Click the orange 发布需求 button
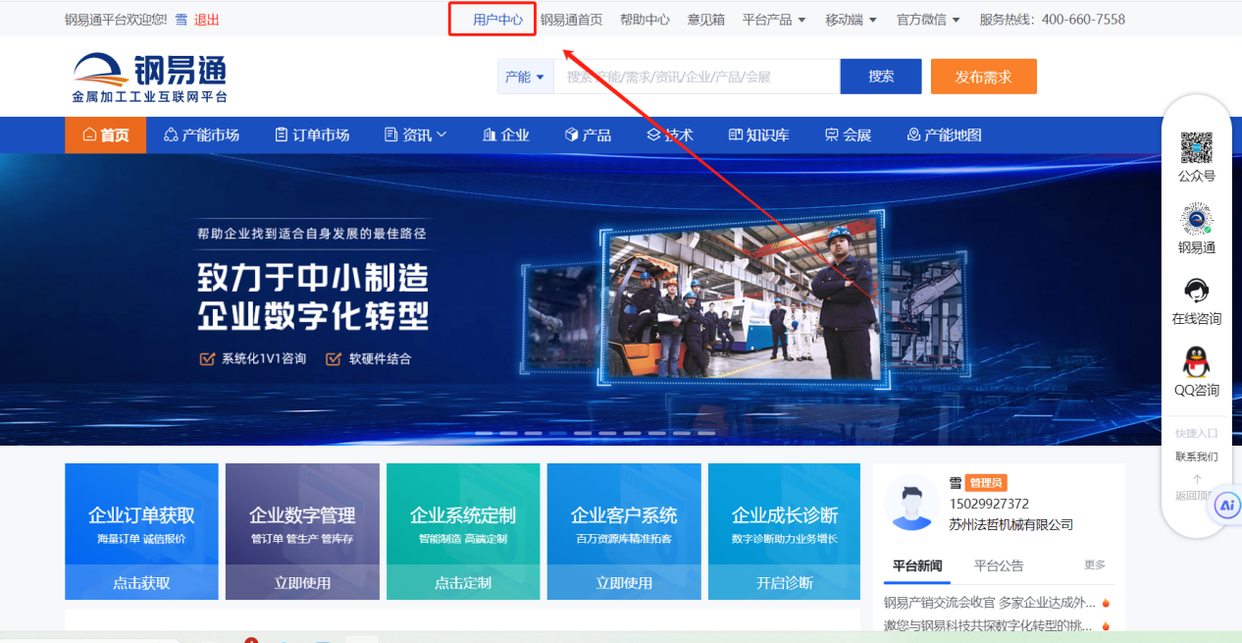This screenshot has height=643, width=1242. (x=983, y=77)
